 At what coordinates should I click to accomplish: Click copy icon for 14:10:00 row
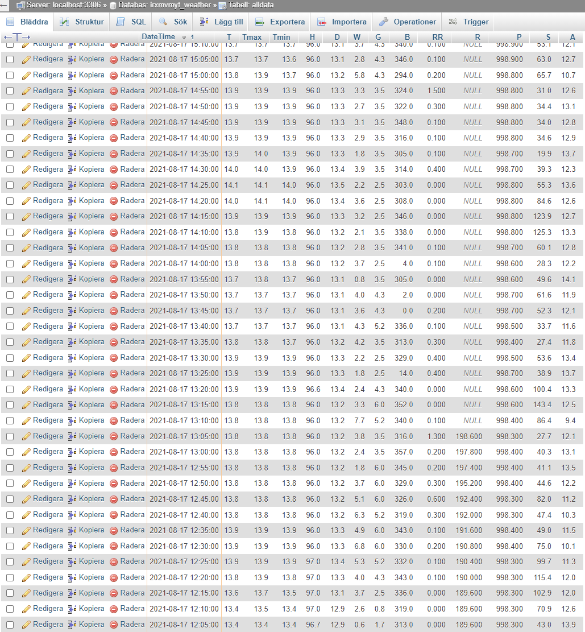72,233
